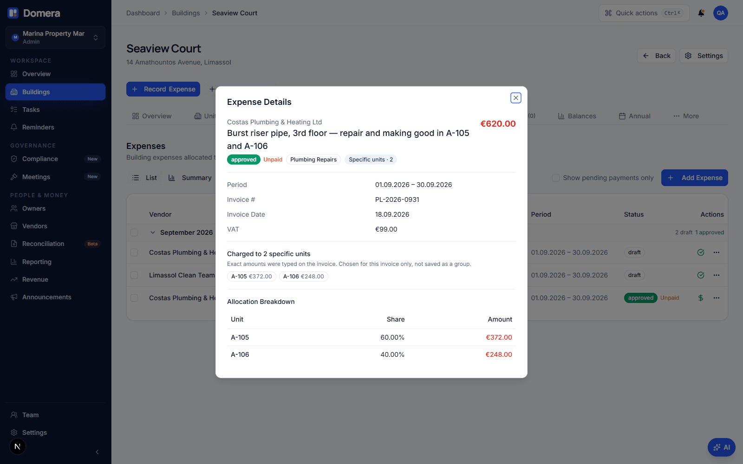The image size is (743, 464).
Task: Open the QA user avatar menu
Action: 720,13
